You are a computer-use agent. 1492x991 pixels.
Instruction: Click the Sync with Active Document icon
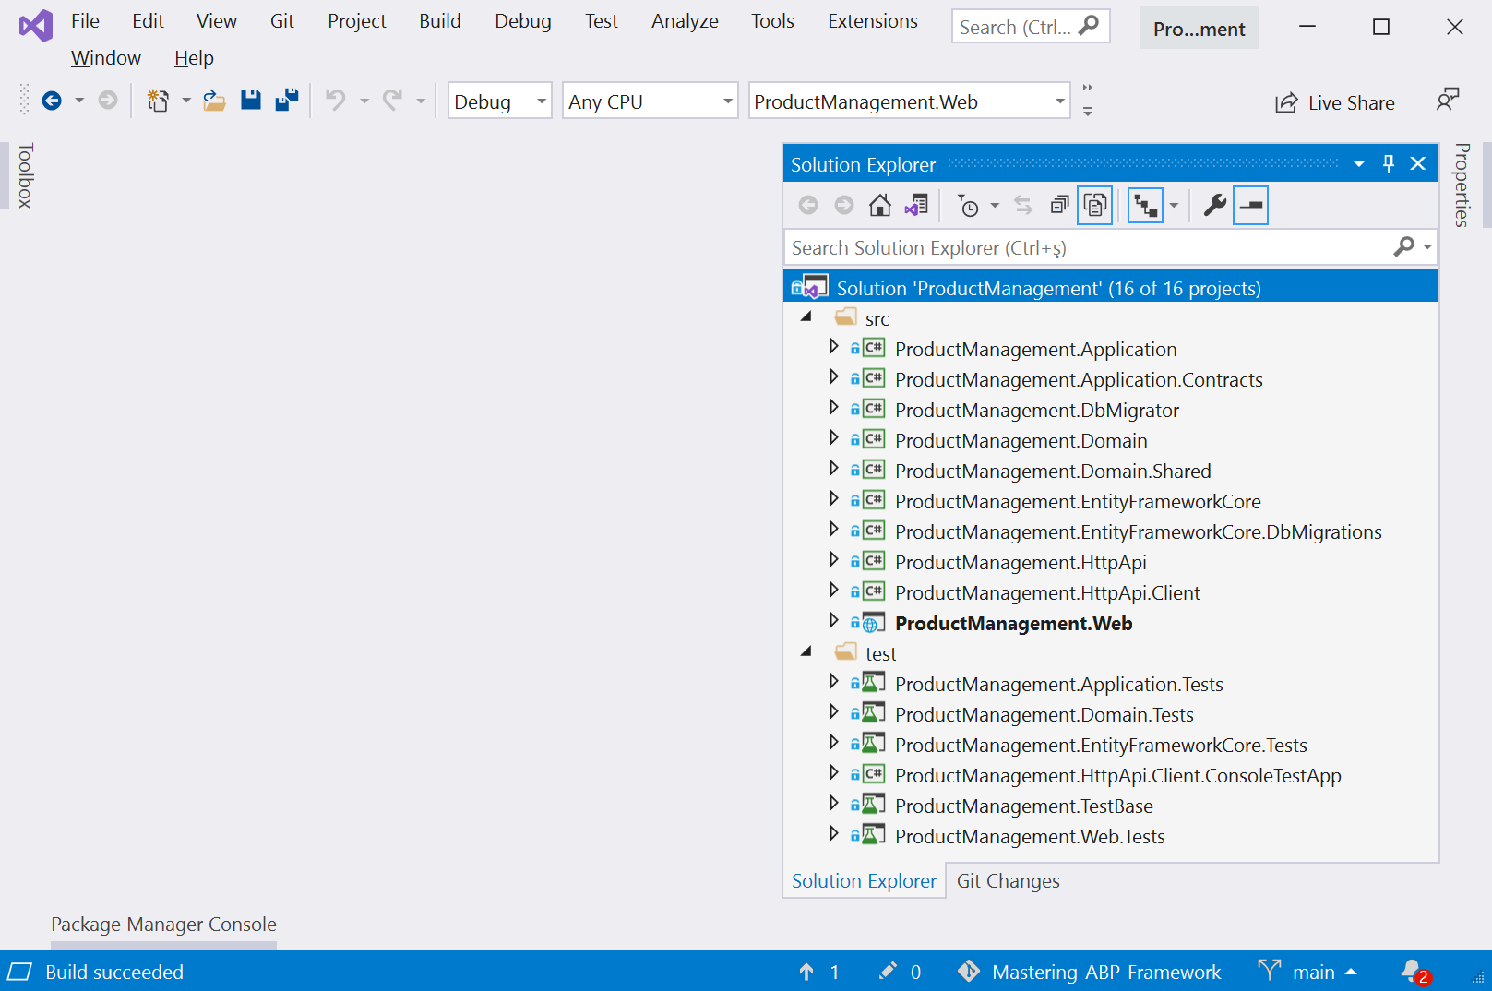[x=1023, y=205]
